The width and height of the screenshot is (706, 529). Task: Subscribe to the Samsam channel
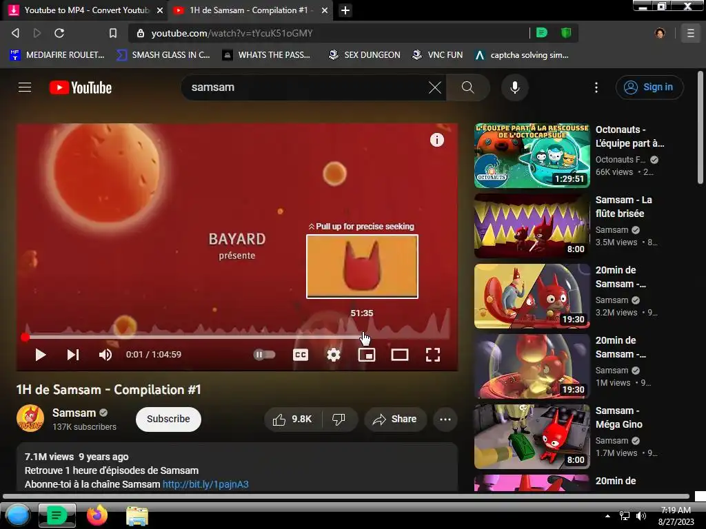(168, 419)
